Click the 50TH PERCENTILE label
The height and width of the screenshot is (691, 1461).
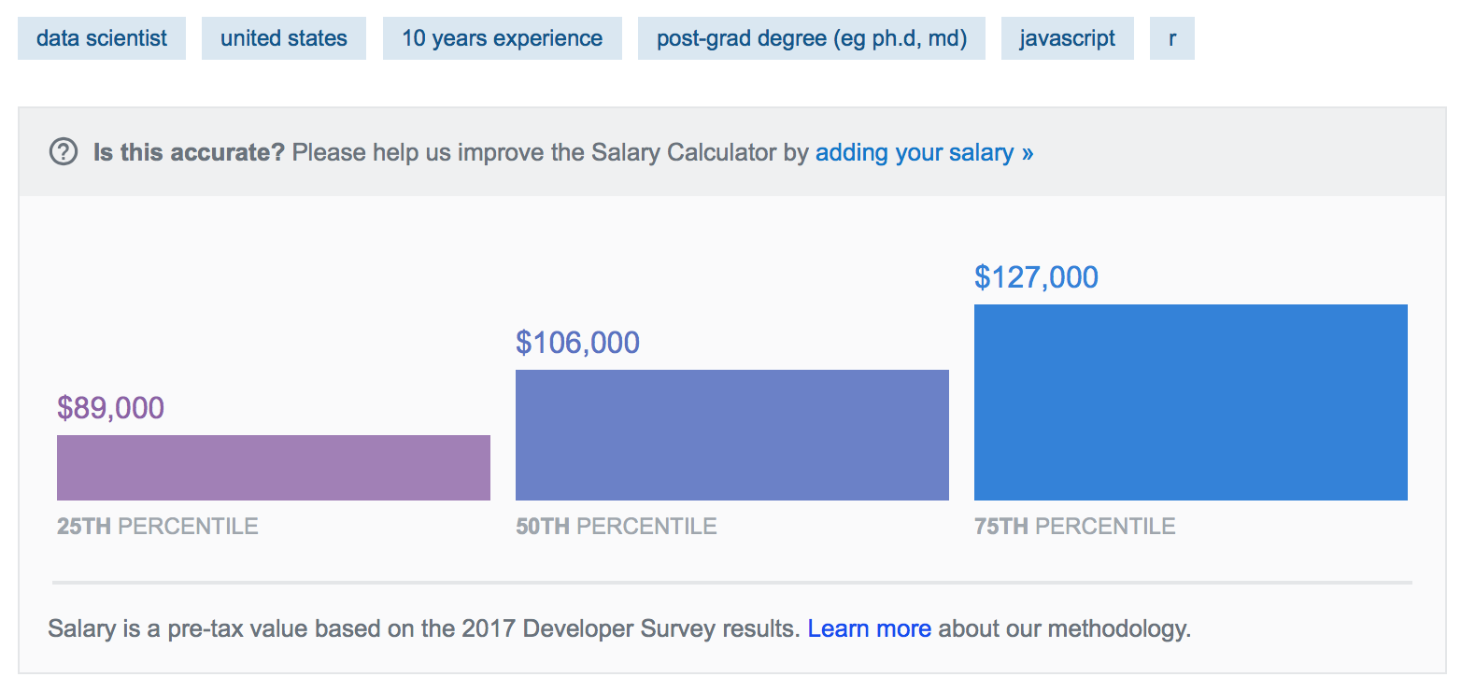coord(617,527)
